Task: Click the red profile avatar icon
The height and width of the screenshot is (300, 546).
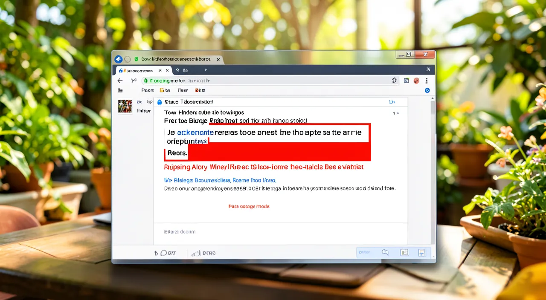Action: (x=416, y=81)
